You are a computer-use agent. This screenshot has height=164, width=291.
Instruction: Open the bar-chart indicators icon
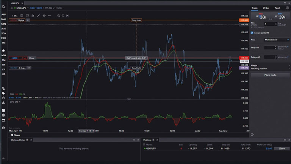33,16
